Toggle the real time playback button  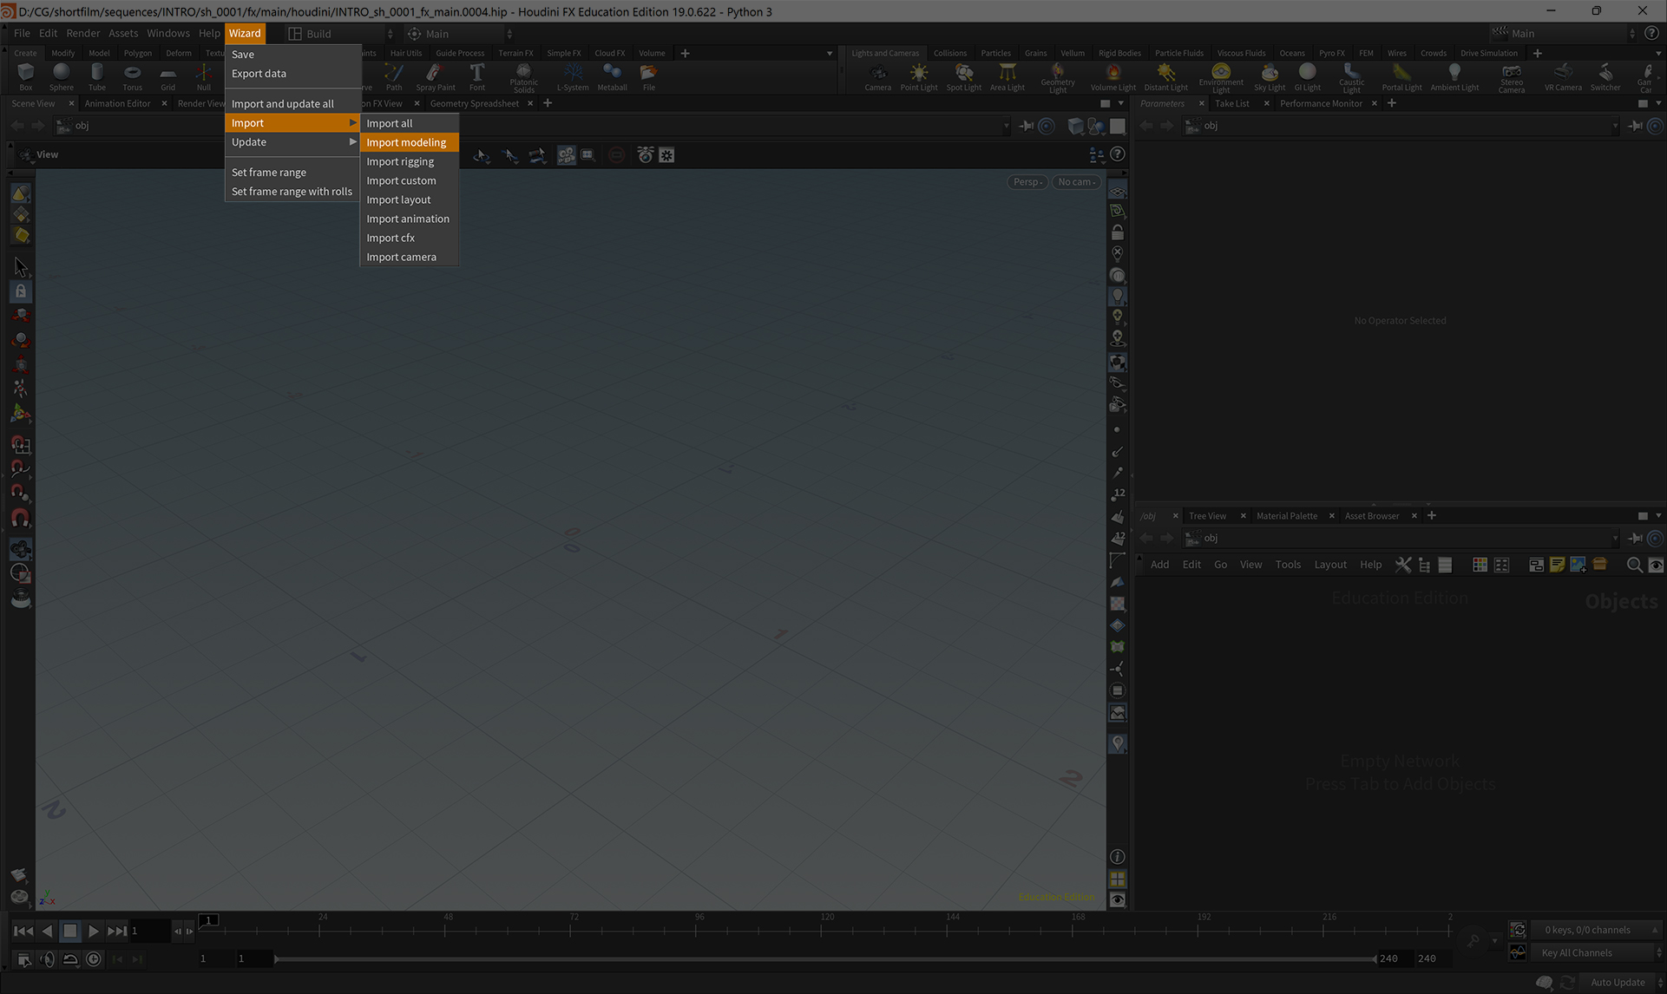click(x=94, y=958)
